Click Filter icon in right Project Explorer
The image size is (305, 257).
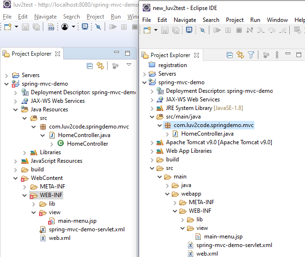pos(251,55)
